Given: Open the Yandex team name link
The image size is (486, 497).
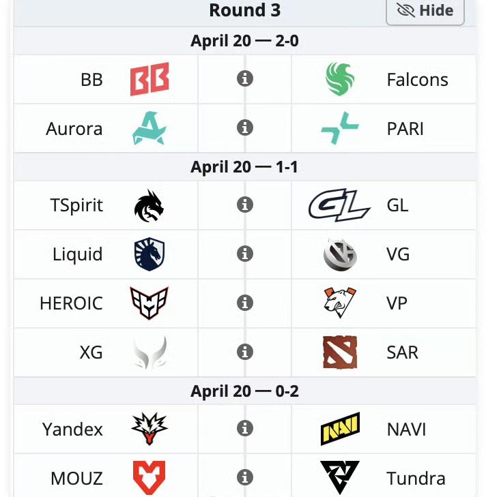Looking at the screenshot, I should tap(73, 430).
